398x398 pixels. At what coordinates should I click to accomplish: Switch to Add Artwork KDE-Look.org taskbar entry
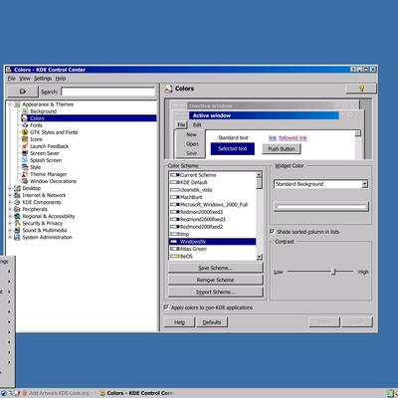pos(56,393)
